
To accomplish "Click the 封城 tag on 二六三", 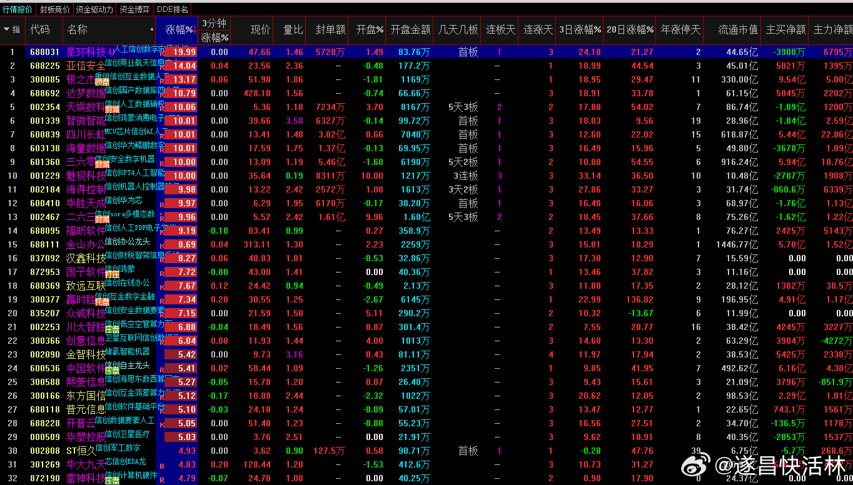I will pyautogui.click(x=103, y=219).
